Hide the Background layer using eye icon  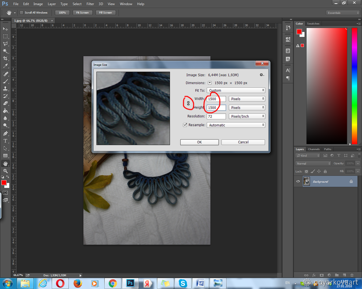298,181
